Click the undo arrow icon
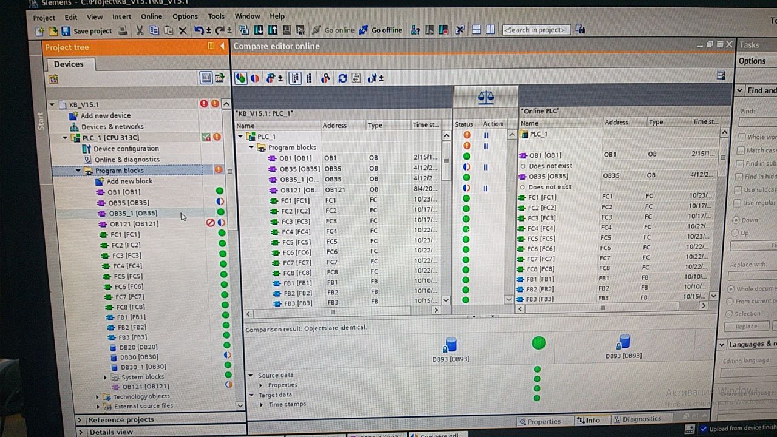This screenshot has width=777, height=437. click(x=199, y=30)
